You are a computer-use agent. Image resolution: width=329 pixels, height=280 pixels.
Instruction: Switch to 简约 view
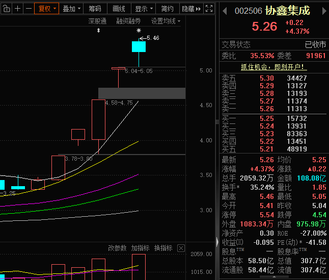click(x=167, y=9)
